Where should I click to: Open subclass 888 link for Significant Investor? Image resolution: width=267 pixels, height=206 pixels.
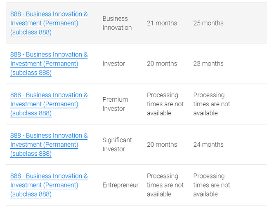(49, 144)
